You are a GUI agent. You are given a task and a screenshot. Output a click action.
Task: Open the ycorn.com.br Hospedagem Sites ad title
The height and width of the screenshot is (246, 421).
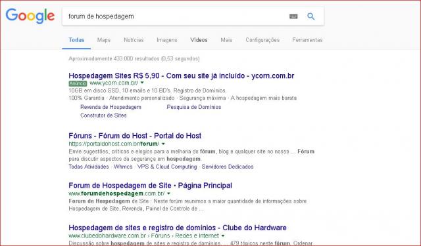(182, 75)
